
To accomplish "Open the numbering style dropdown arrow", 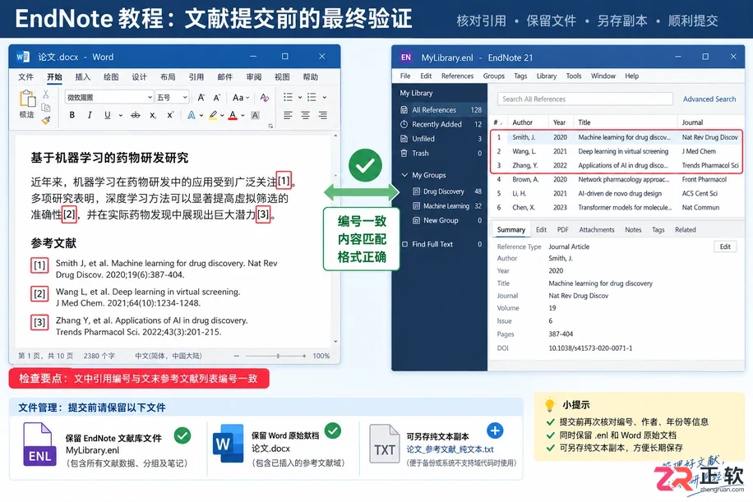I will click(325, 98).
